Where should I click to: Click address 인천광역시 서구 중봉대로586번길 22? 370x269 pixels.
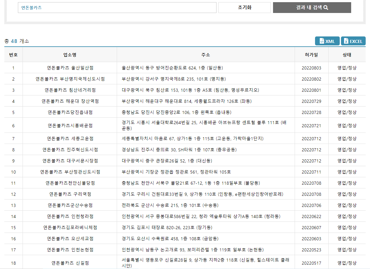point(201,216)
